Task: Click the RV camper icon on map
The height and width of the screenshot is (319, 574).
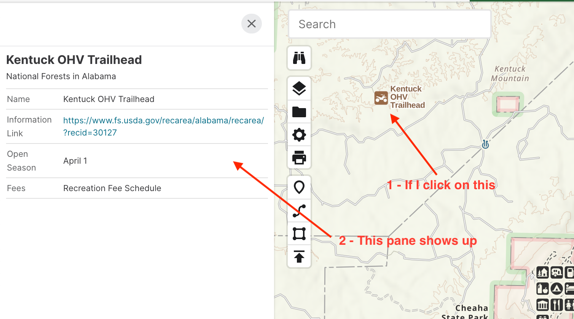Action: pyautogui.click(x=556, y=273)
